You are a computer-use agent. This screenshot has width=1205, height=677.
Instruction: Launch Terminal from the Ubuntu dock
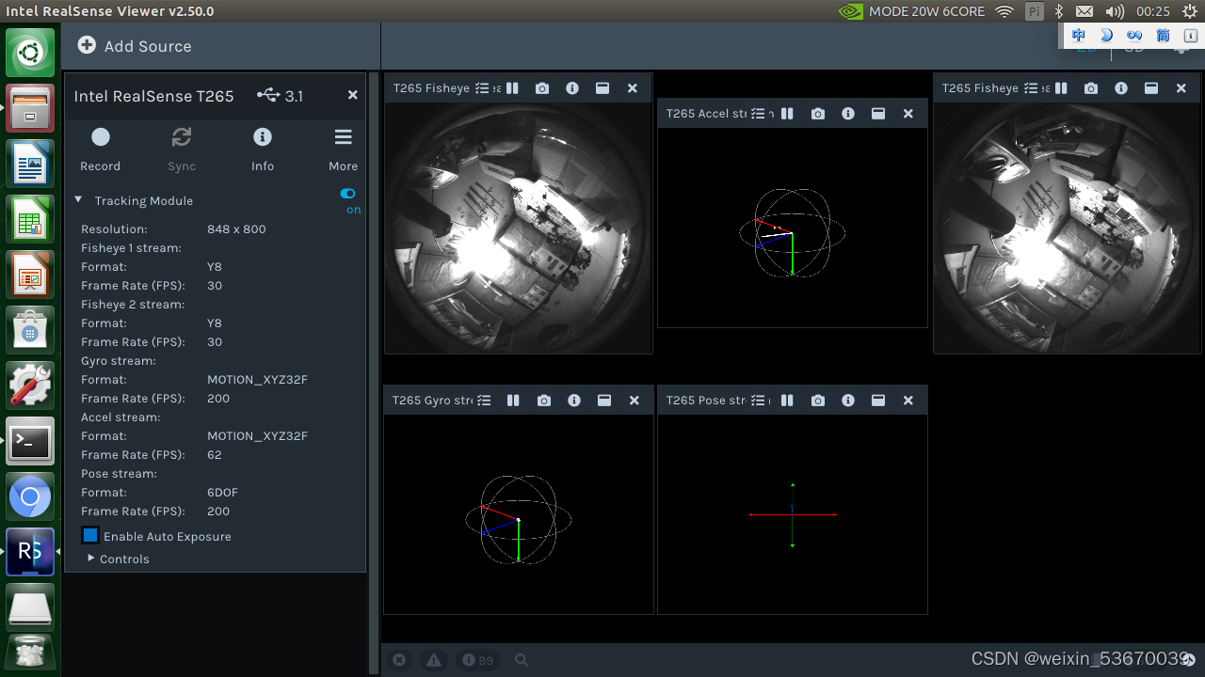[x=30, y=441]
